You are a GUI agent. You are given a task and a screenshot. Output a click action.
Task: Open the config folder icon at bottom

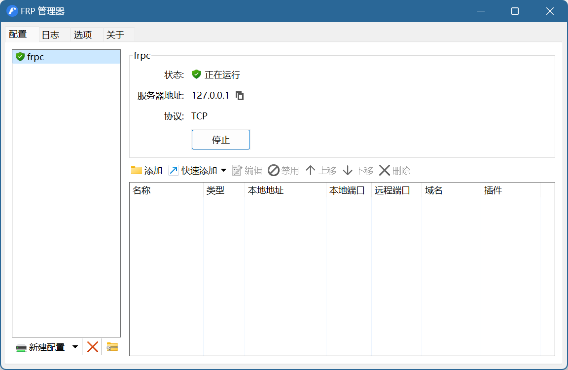pos(112,347)
